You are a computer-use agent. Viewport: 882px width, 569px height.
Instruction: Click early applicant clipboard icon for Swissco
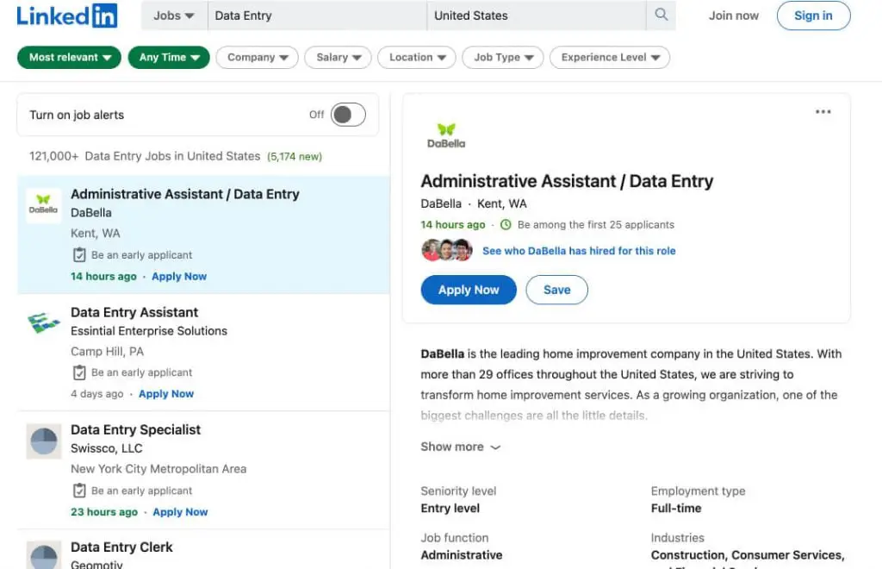coord(79,491)
